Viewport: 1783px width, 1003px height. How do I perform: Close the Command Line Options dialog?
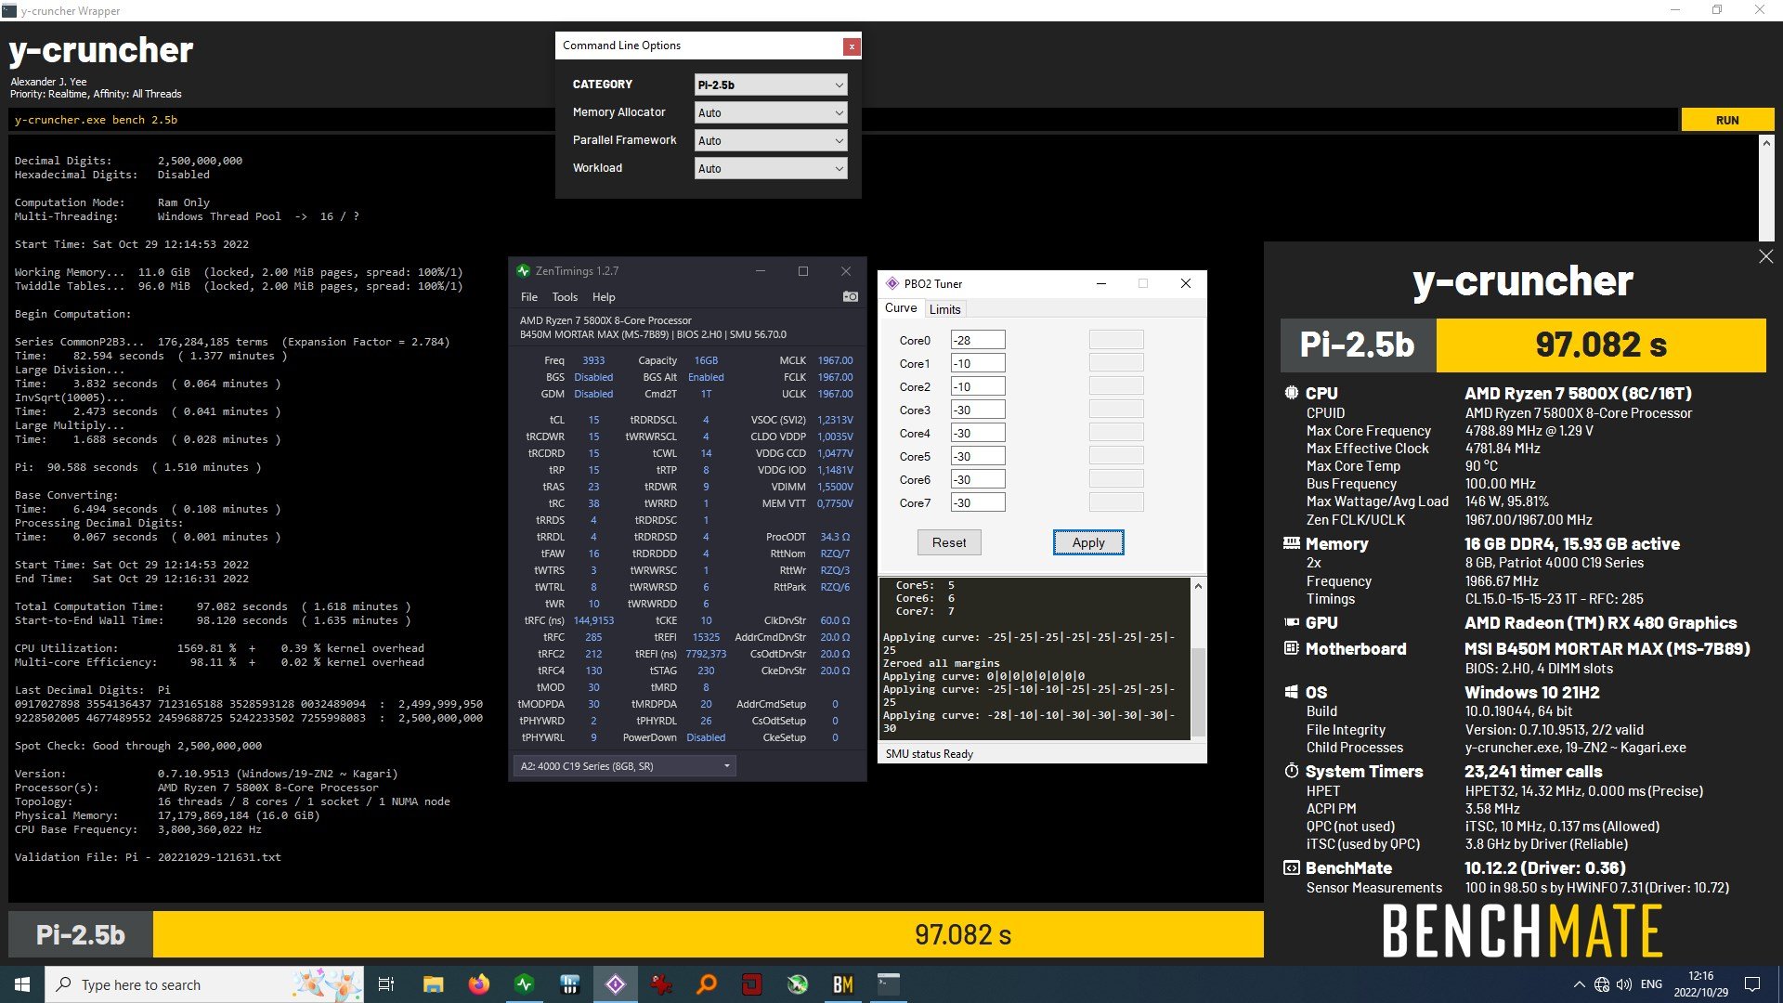coord(851,46)
